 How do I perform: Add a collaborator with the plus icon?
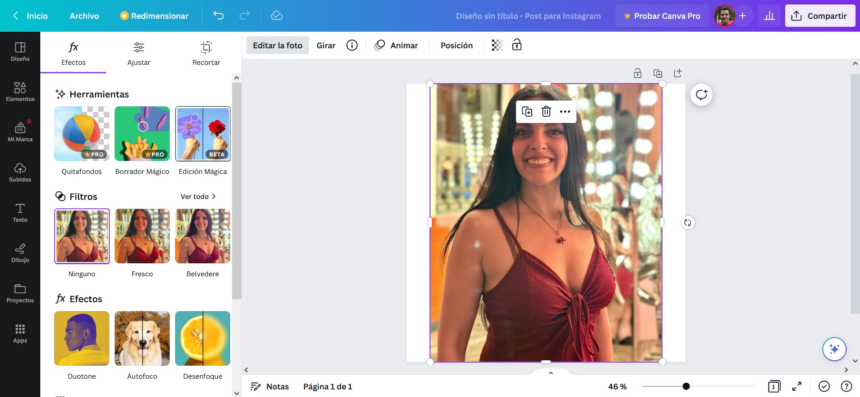coord(743,16)
